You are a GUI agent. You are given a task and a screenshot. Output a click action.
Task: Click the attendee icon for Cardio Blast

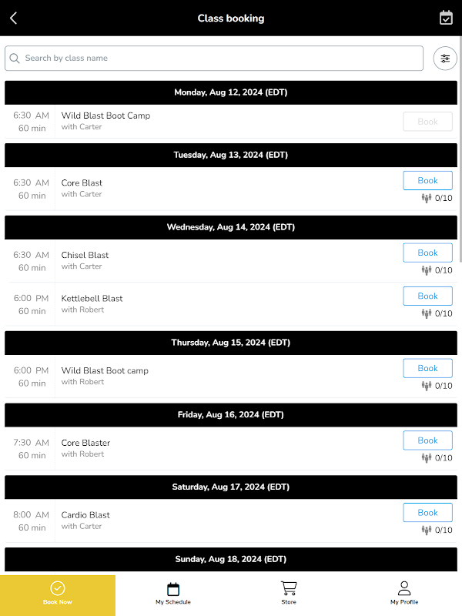point(427,530)
